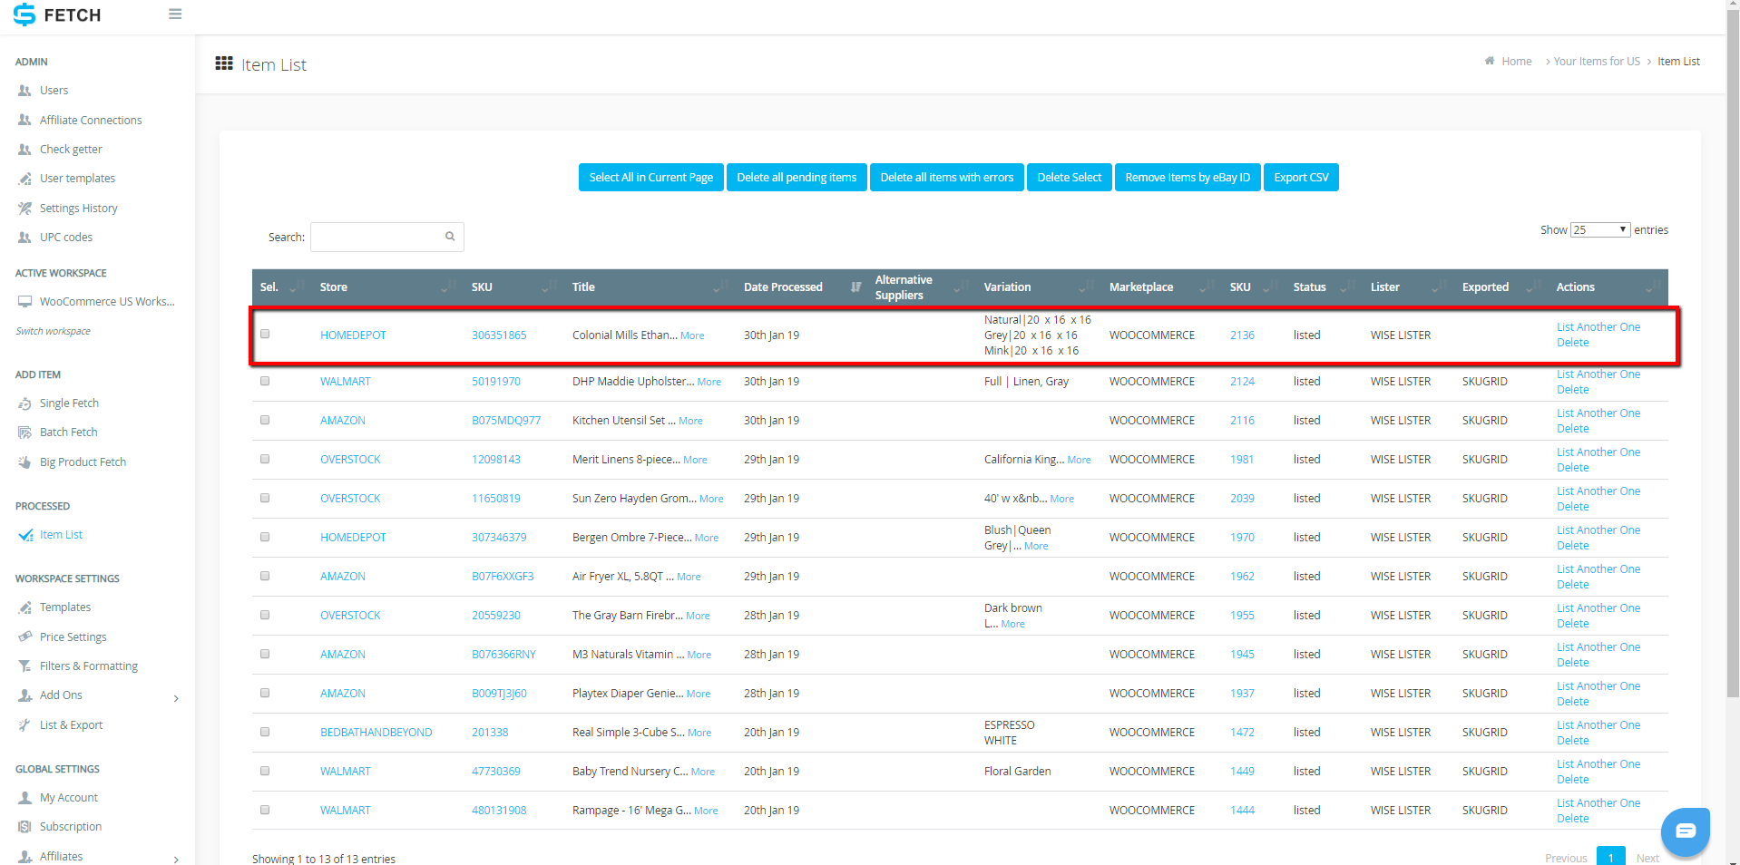Screen dimensions: 1740x865
Task: Sort by Marketplace column header
Action: [x=1160, y=287]
